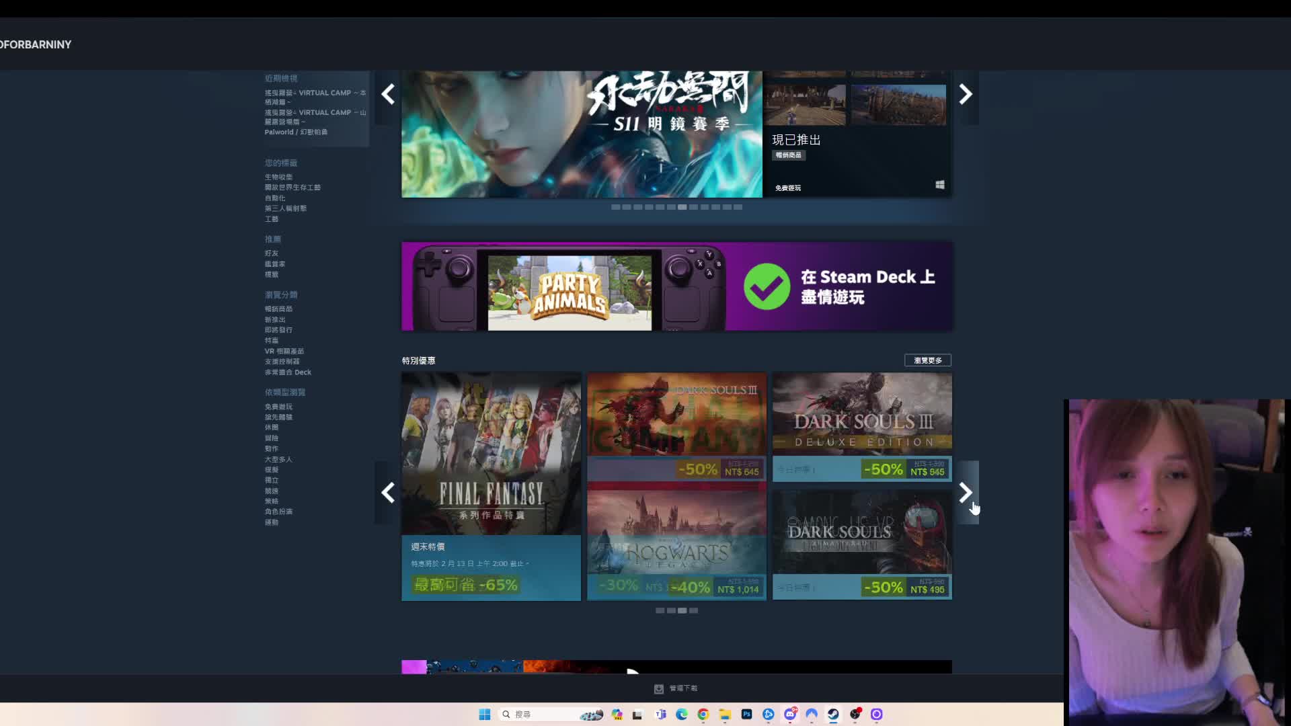Select the last featured carousel dot

[x=738, y=207]
